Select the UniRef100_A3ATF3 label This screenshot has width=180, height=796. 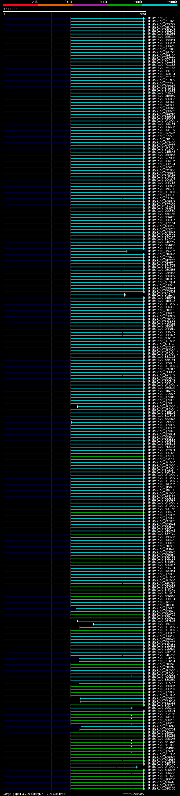[161, 71]
